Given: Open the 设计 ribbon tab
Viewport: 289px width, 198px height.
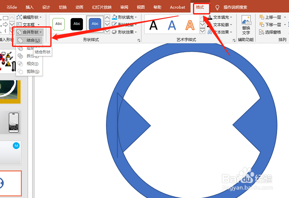Looking at the screenshot, I should (x=46, y=7).
